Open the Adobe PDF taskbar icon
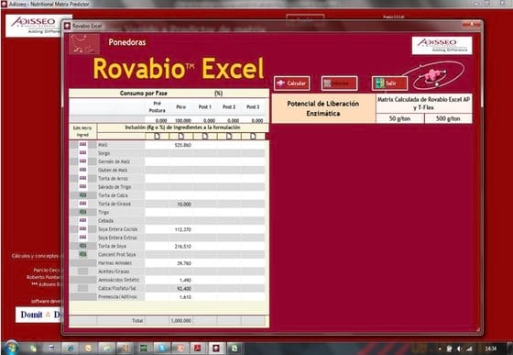 (x=197, y=349)
